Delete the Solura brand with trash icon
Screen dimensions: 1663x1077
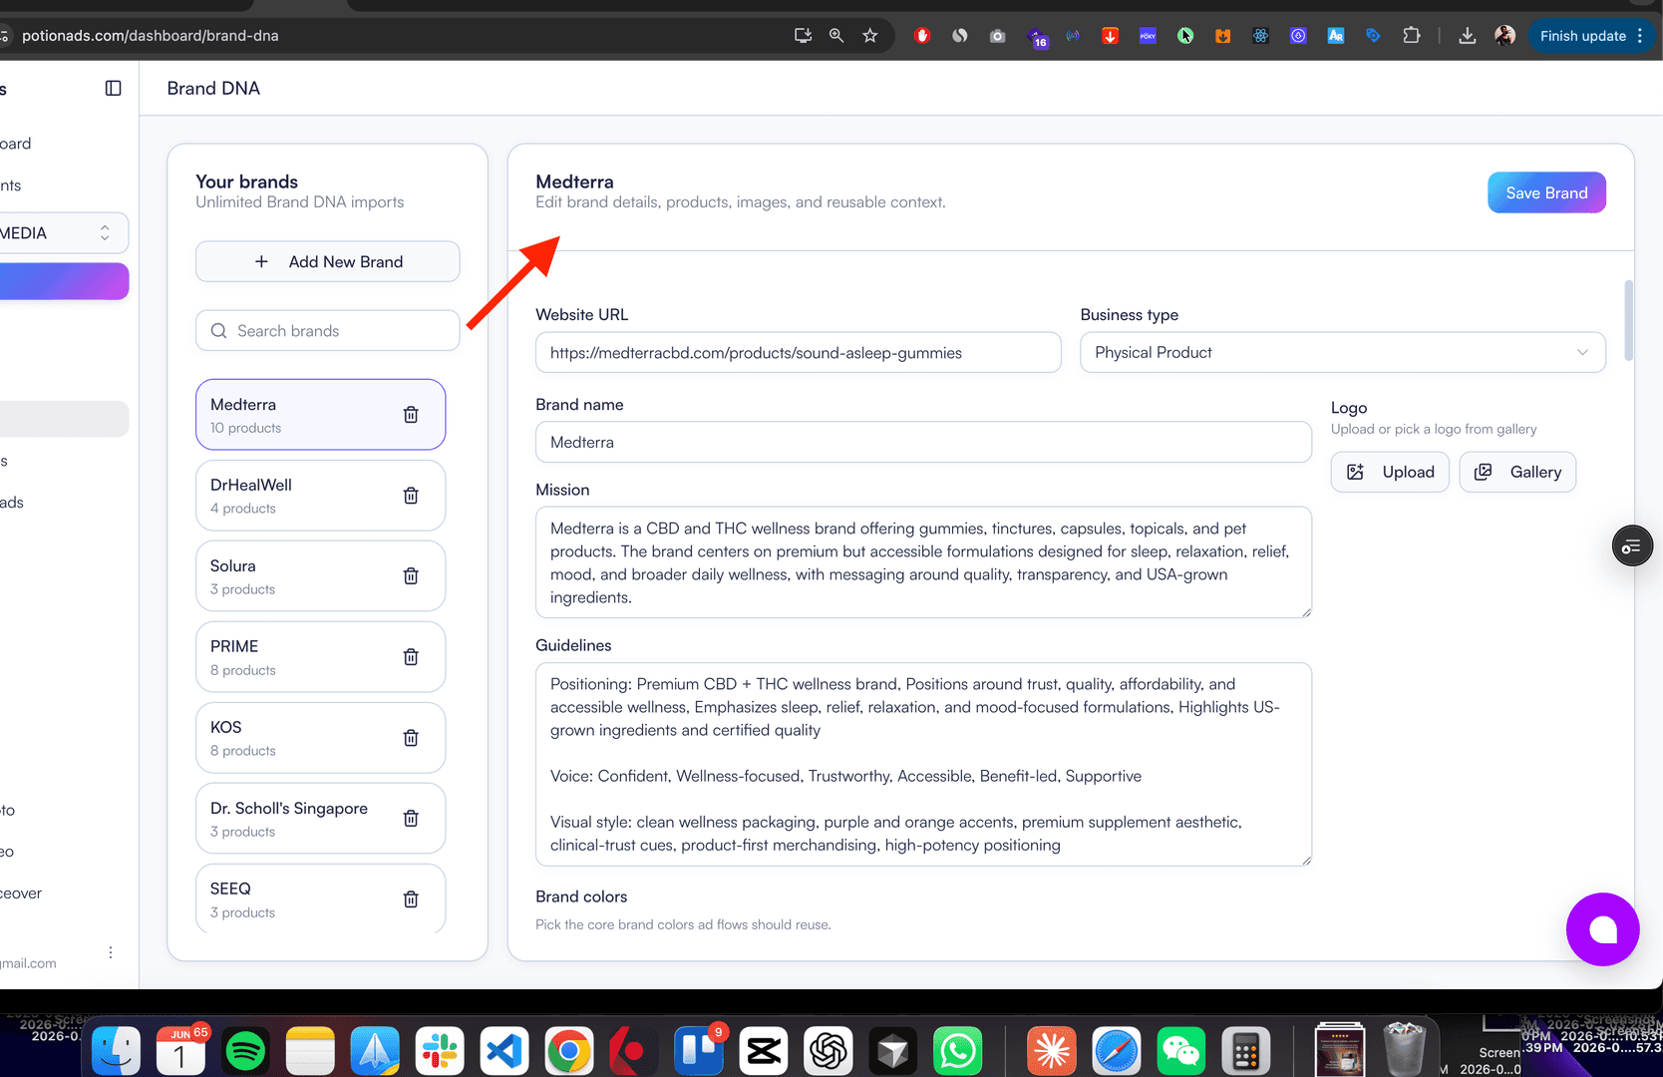411,576
